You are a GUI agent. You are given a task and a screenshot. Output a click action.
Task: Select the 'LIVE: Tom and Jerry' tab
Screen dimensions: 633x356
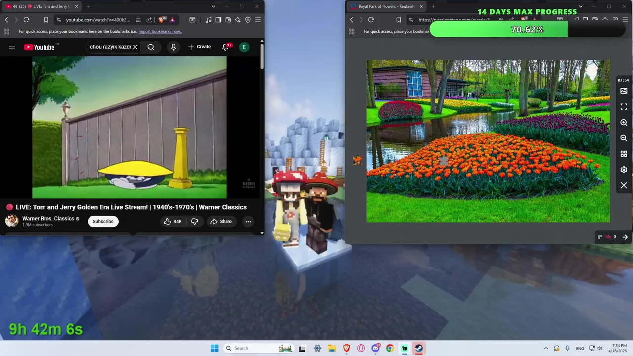pyautogui.click(x=41, y=6)
